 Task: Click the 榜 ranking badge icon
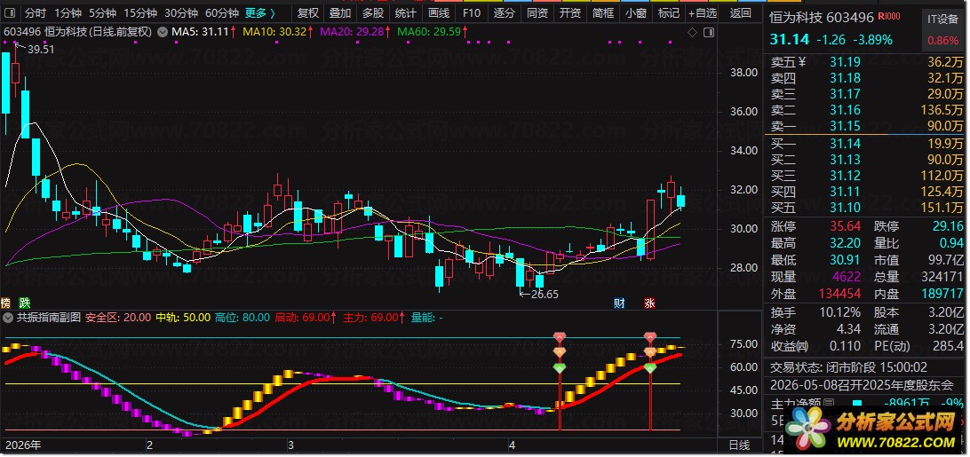[x=6, y=303]
